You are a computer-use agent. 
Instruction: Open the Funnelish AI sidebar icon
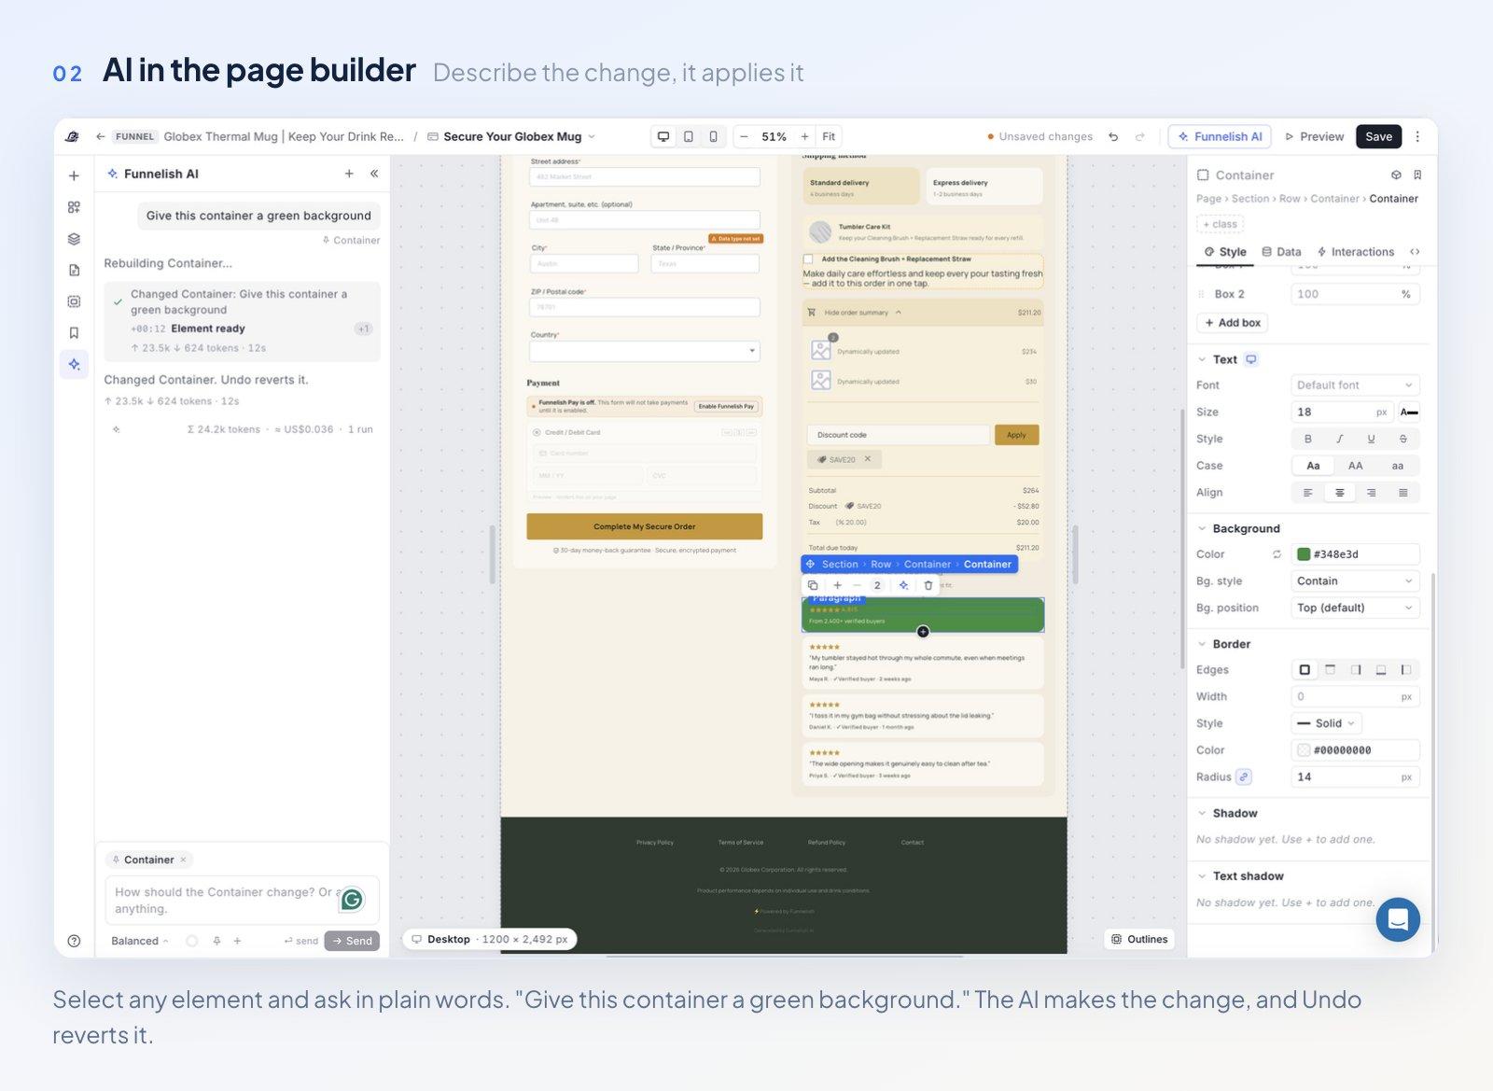(x=74, y=364)
